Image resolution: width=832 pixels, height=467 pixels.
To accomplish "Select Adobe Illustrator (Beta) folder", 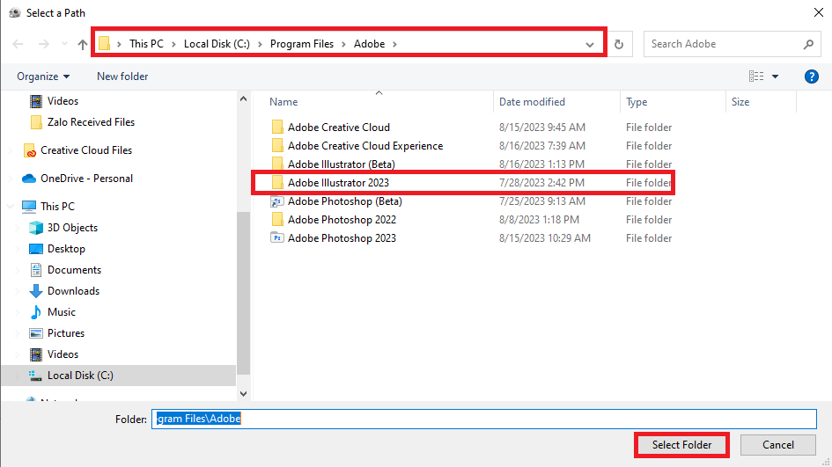I will click(342, 164).
